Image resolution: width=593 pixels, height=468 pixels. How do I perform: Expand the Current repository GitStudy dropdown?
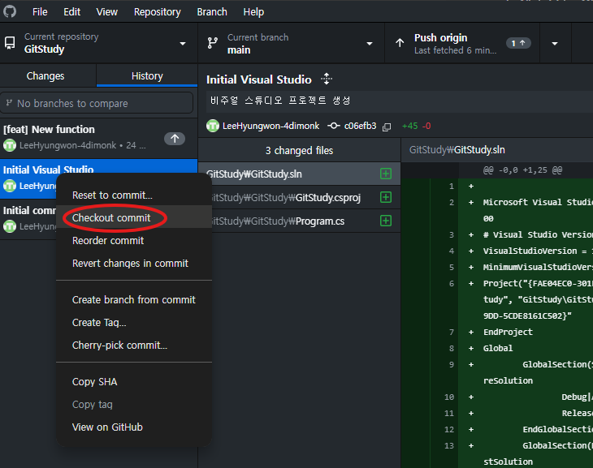(99, 43)
